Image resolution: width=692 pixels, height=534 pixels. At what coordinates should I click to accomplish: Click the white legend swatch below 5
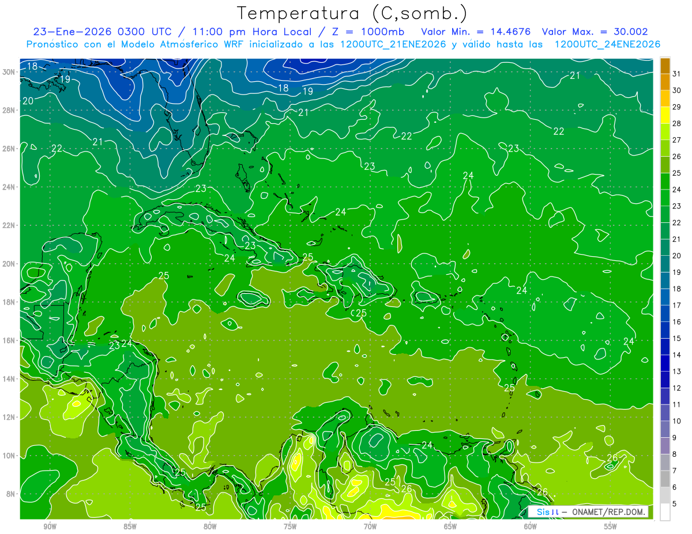[665, 512]
